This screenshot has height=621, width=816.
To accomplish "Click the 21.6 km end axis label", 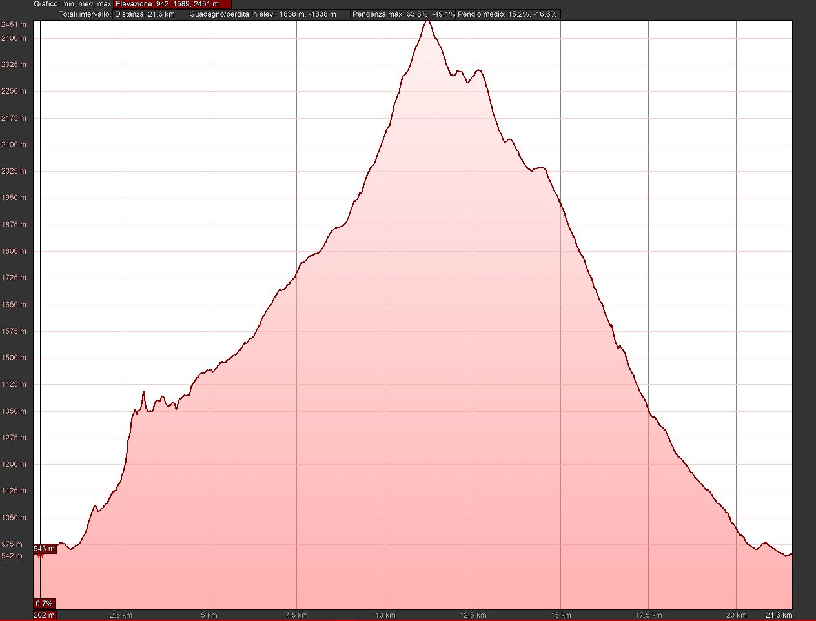I will pos(779,615).
